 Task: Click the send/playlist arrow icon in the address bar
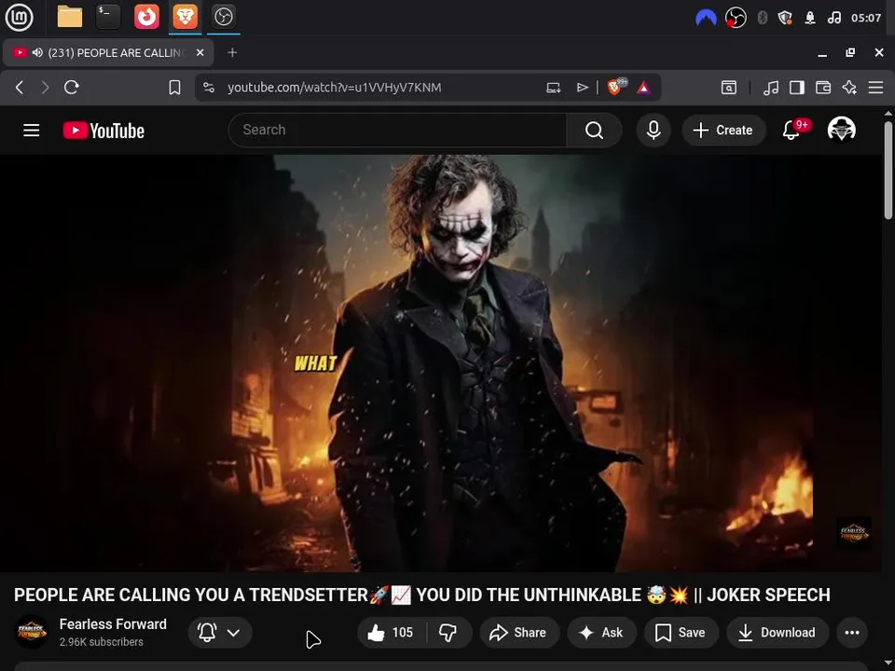582,88
